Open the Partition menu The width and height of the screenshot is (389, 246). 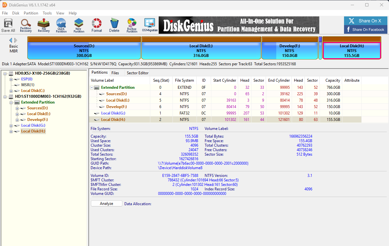click(x=31, y=13)
